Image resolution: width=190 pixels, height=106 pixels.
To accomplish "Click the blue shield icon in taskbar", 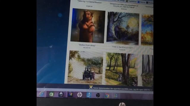I will 89,95.
